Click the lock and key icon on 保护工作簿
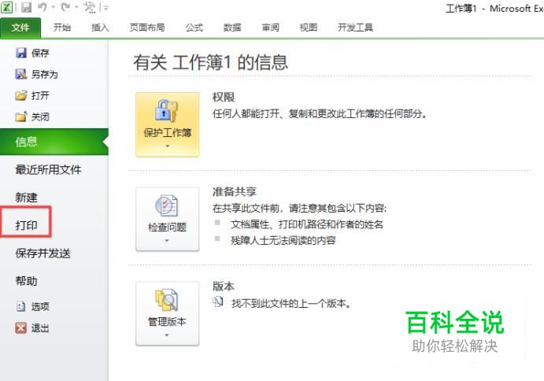The image size is (544, 381). [167, 111]
